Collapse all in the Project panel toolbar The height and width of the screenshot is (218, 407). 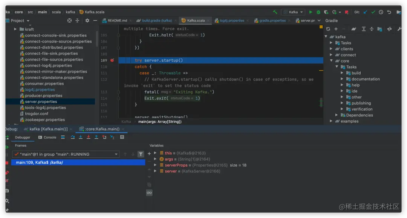tap(77, 20)
